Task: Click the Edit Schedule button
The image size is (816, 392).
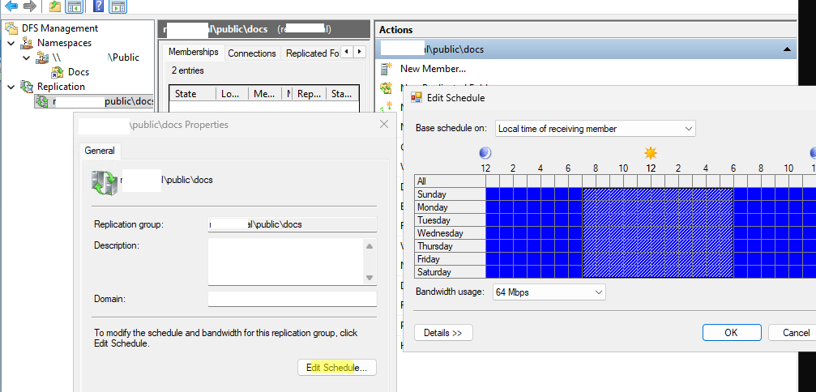Action: pos(336,368)
